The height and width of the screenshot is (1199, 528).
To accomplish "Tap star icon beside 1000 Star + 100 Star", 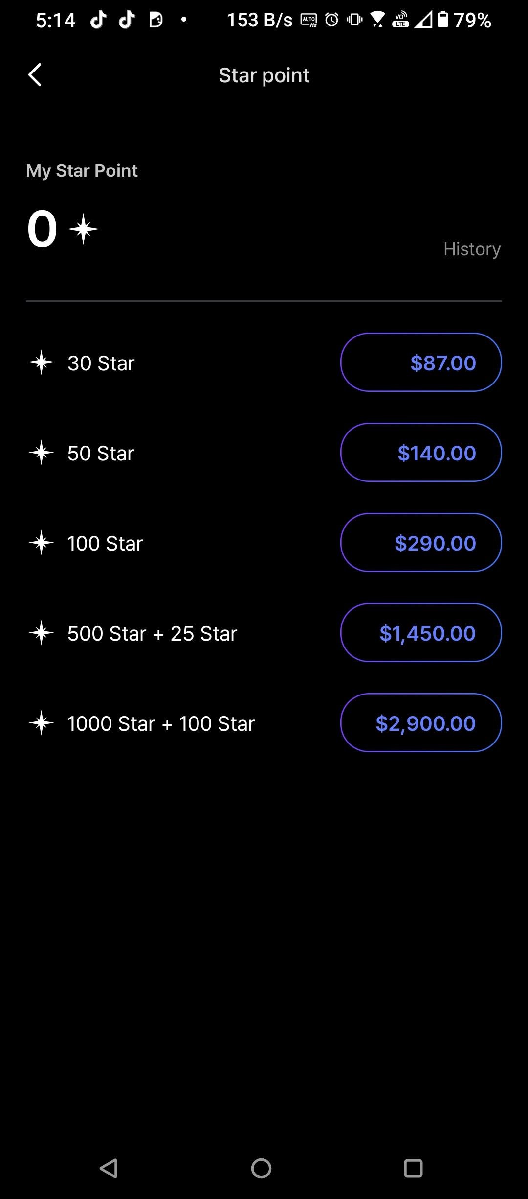I will click(41, 723).
